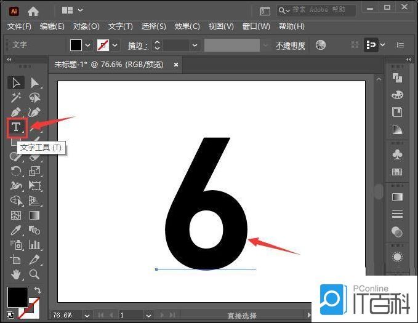Select the Free Transform tool
This screenshot has width=418, height=323.
[x=34, y=185]
